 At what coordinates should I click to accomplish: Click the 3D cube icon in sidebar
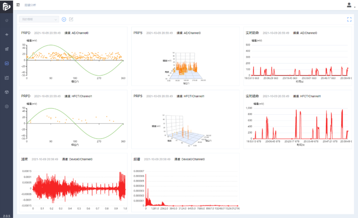[x=7, y=92]
